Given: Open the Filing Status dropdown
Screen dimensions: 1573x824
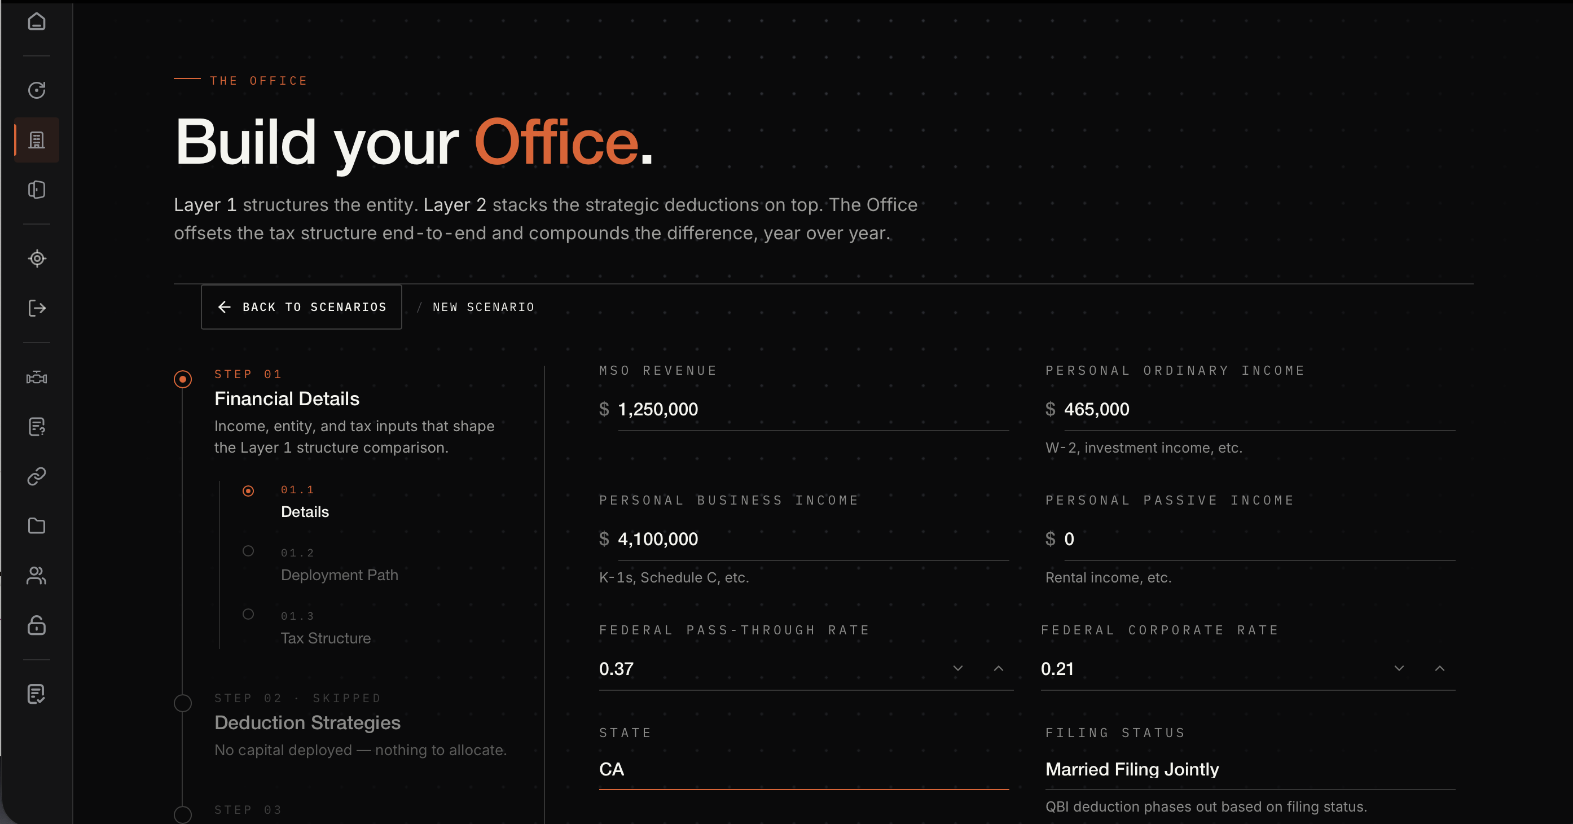Looking at the screenshot, I should (x=1250, y=769).
